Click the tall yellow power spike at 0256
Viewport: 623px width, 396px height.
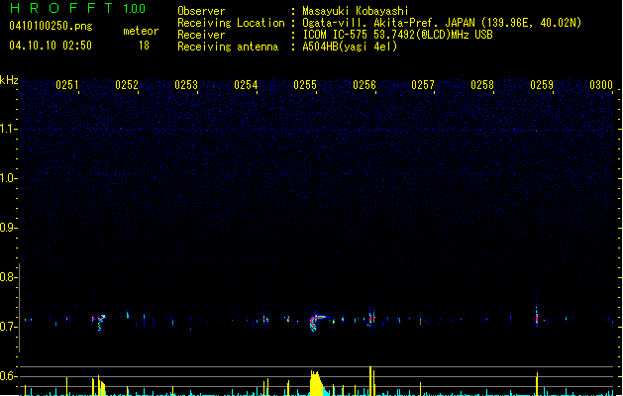click(x=370, y=381)
